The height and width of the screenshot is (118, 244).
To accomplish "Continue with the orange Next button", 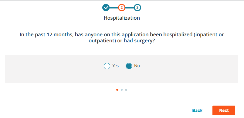I will coord(224,110).
